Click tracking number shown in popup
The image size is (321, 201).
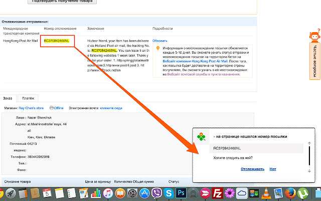227,148
